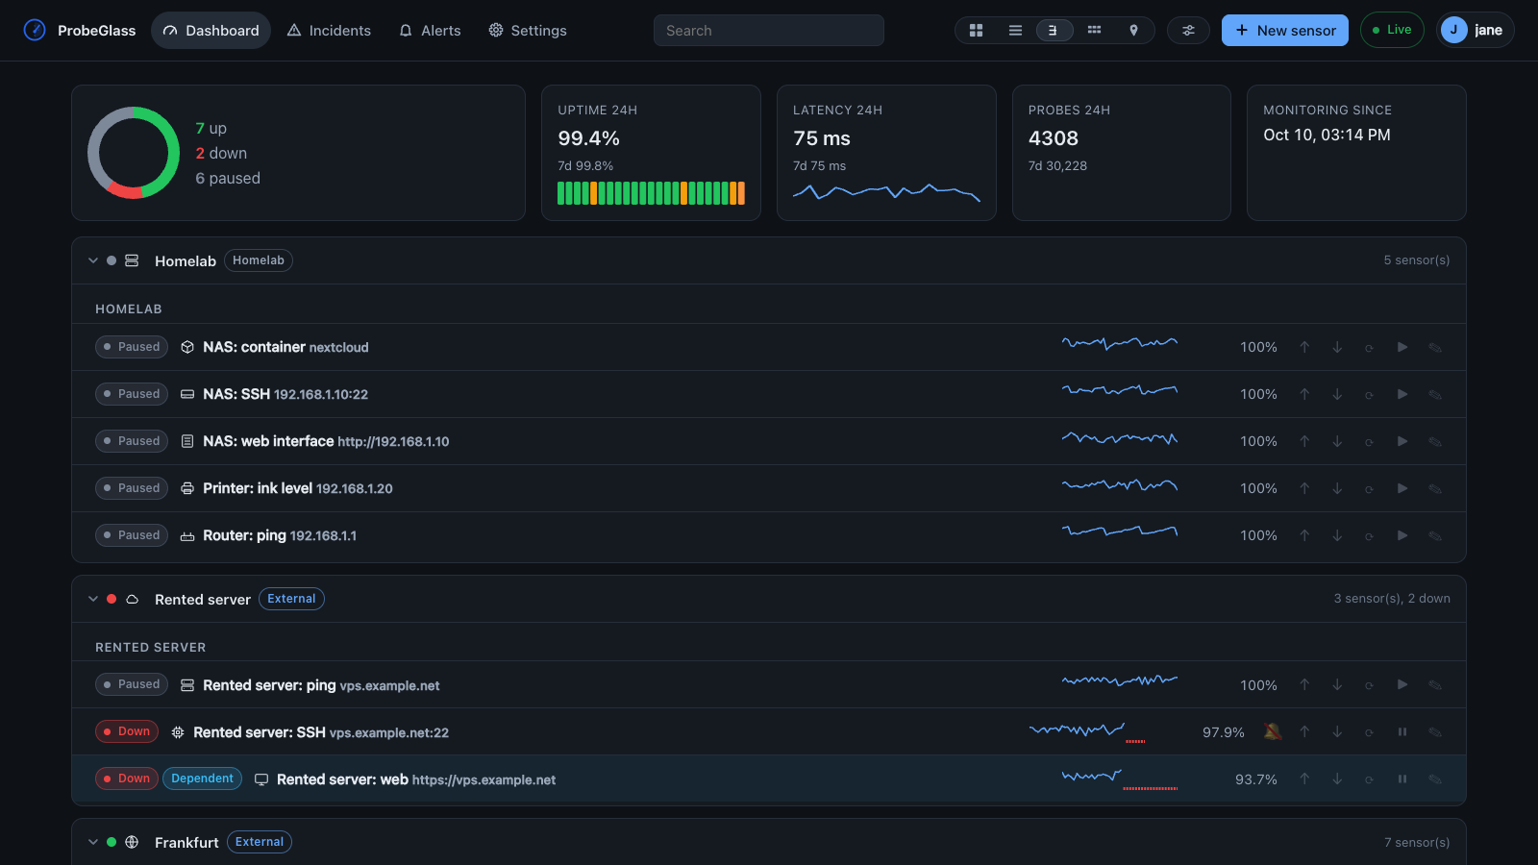Edit the Router: ping sensor
Image resolution: width=1538 pixels, height=865 pixels.
[x=1435, y=535]
